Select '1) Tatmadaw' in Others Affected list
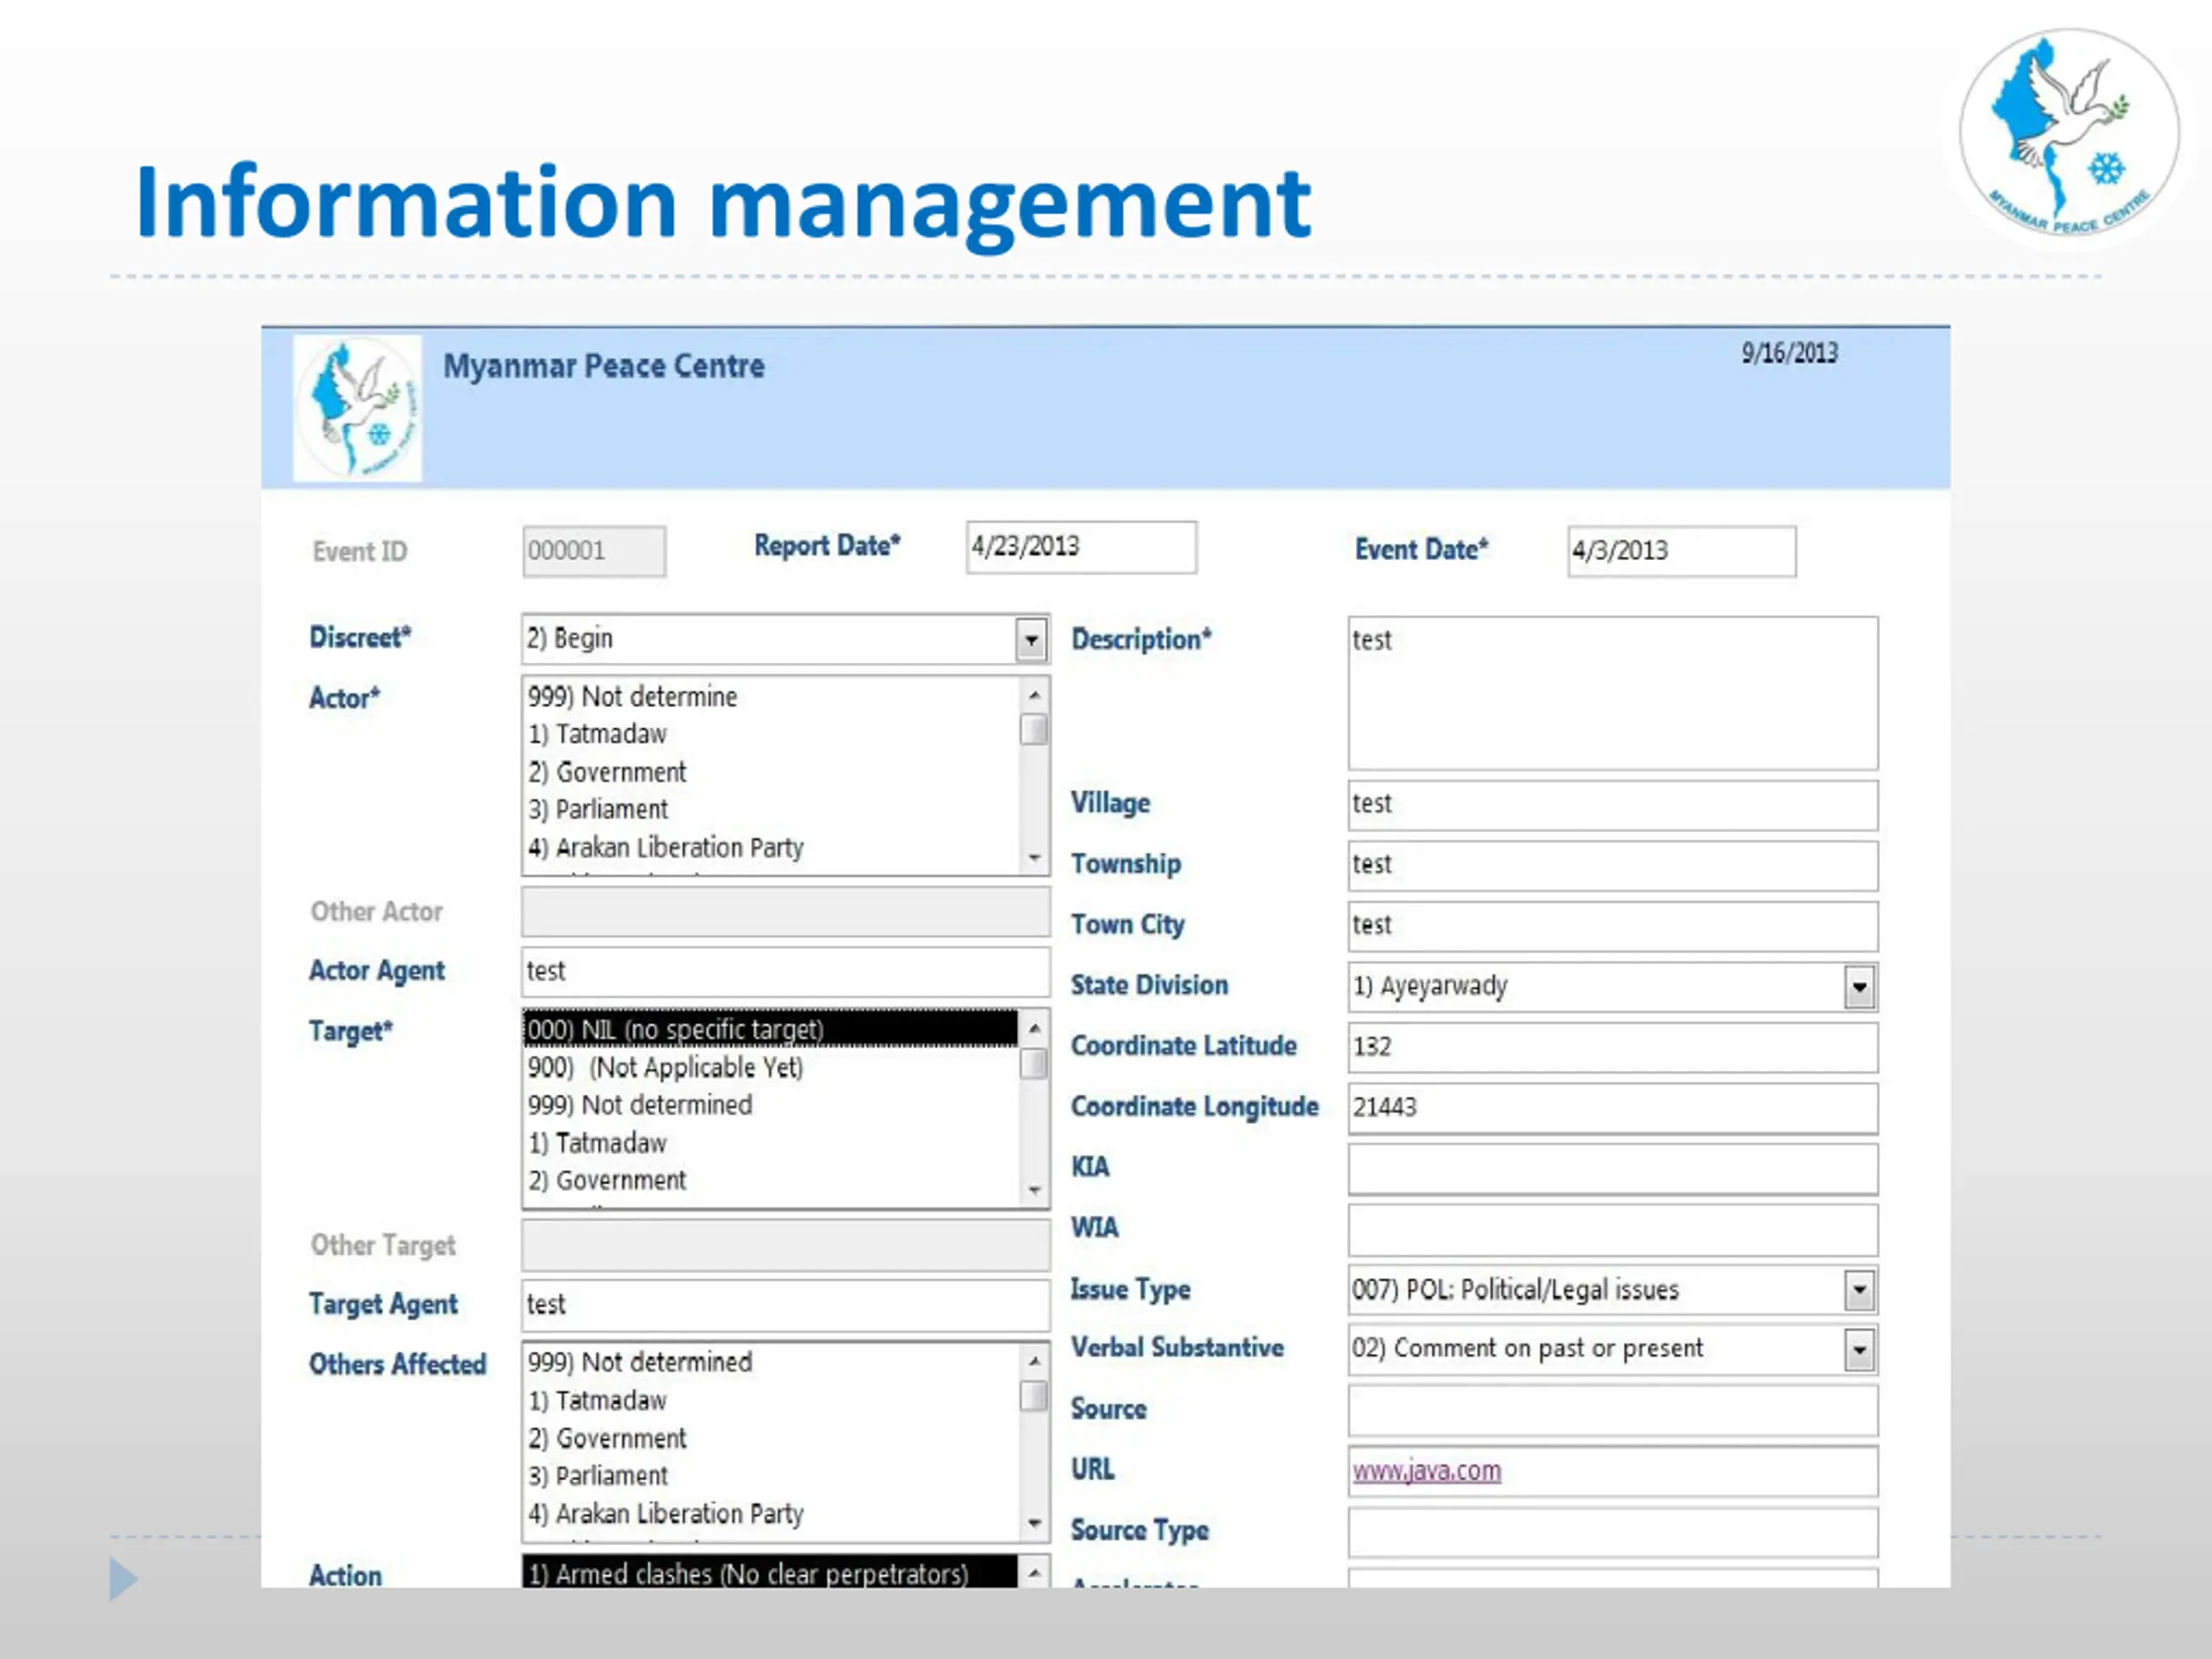The image size is (2212, 1659). (771, 1400)
